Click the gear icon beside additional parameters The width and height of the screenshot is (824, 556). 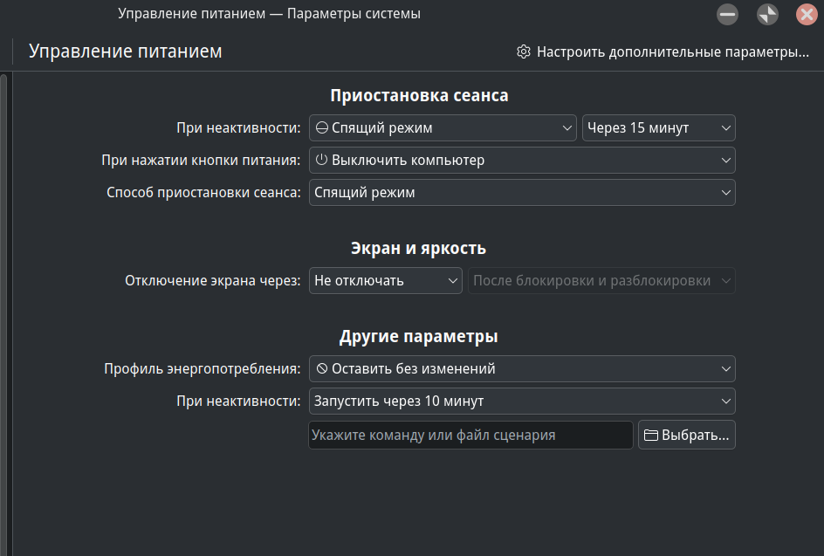(x=524, y=52)
